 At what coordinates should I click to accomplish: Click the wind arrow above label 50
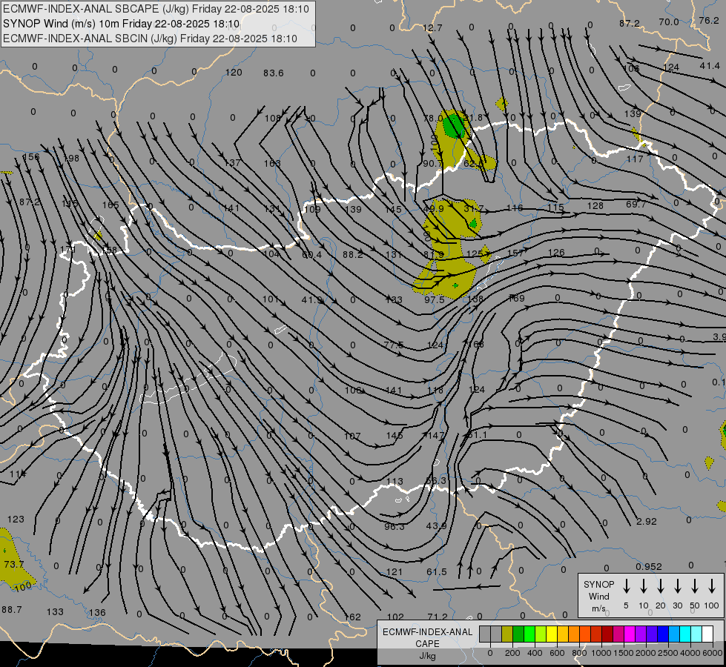(695, 586)
